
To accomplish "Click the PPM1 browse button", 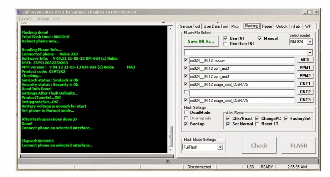I will pos(305,68).
